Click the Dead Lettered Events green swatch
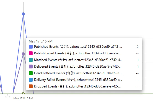This screenshot has width=153, height=101. (x=31, y=73)
